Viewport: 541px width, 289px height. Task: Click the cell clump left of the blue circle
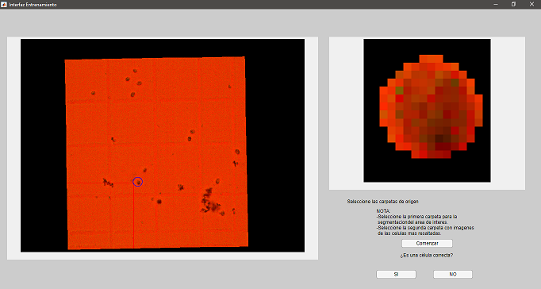[109, 183]
